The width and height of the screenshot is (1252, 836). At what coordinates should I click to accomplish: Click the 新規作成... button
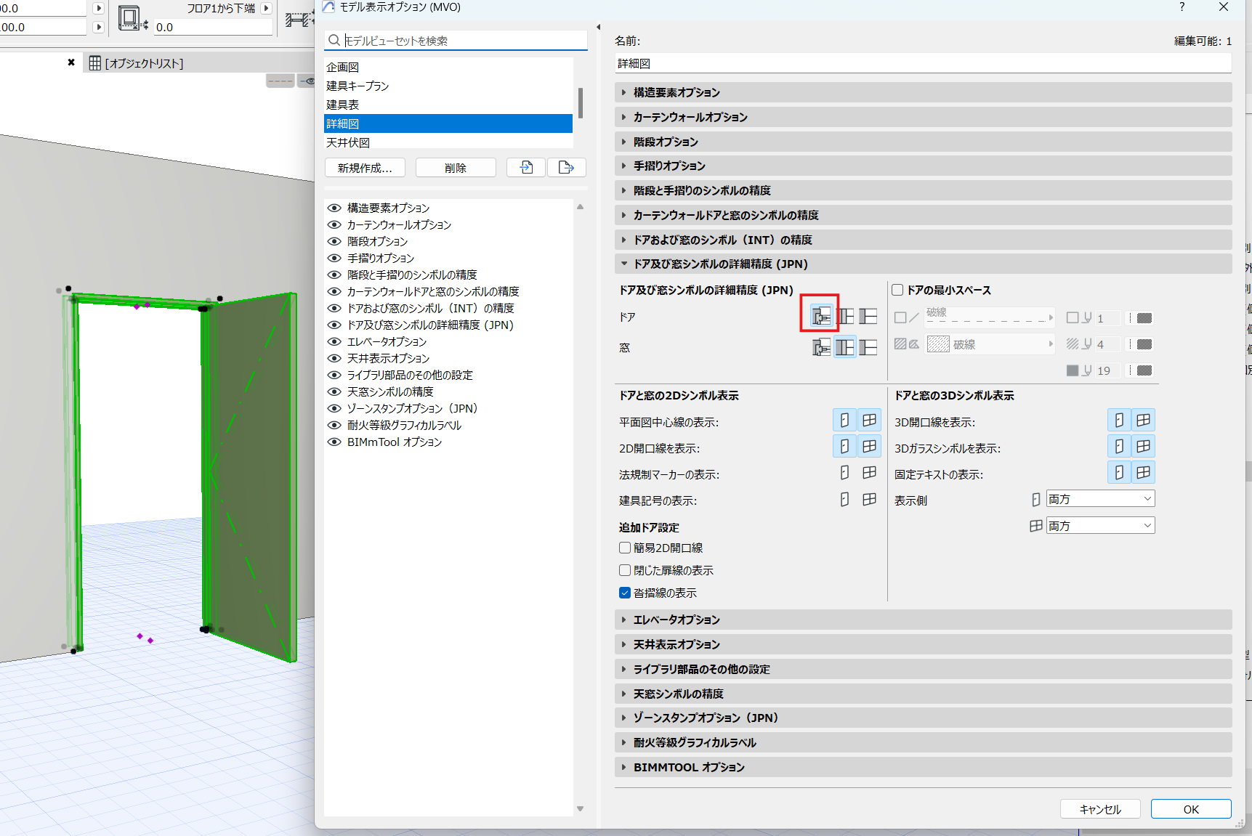coord(365,168)
